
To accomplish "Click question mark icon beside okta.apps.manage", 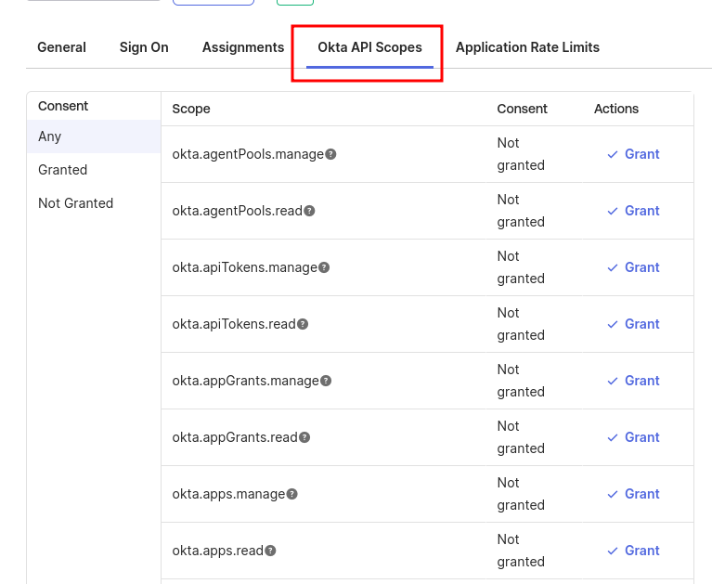I will coord(292,494).
